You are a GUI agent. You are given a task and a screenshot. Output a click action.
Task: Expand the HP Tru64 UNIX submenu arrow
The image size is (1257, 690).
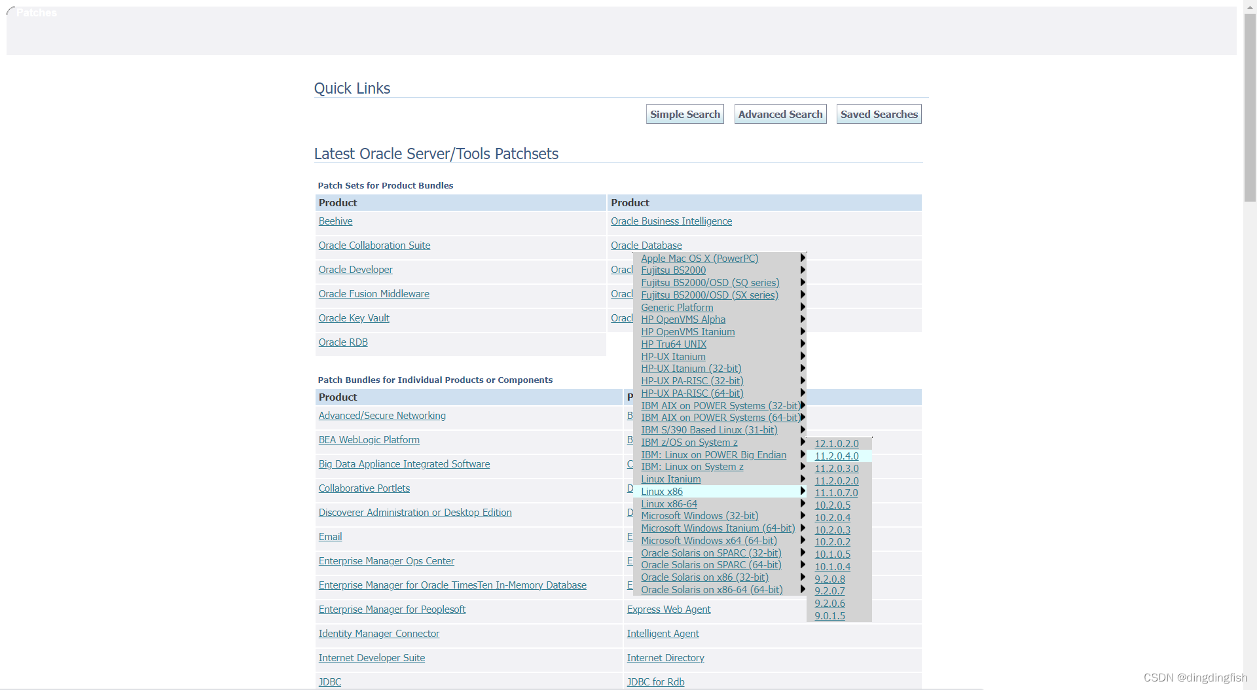(x=803, y=344)
